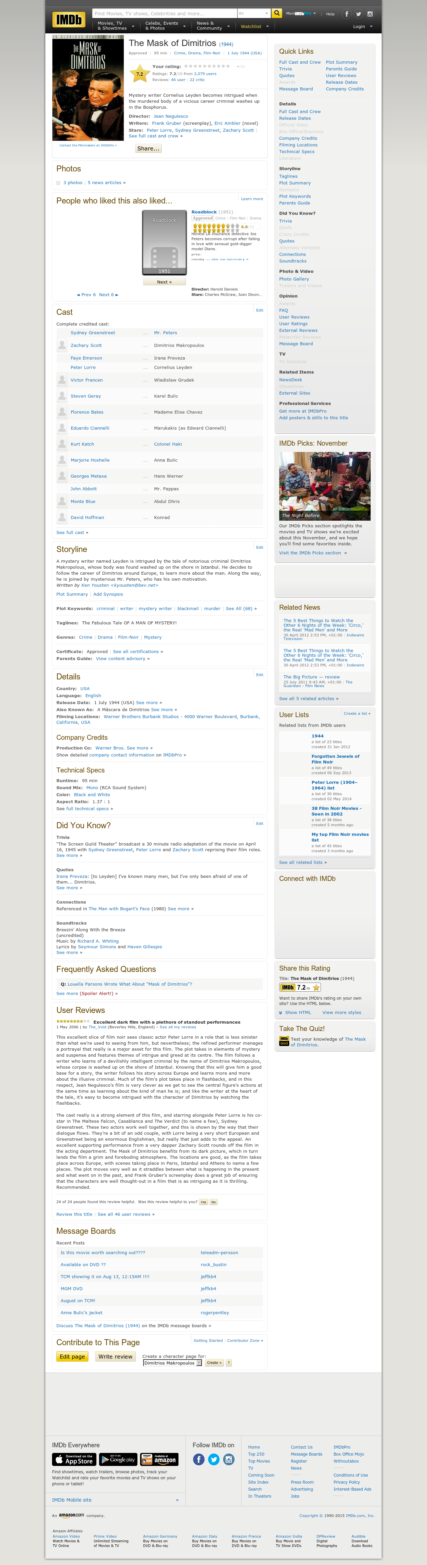Screen dimensions: 427x1565
Task: Expand Show HTML for rating widget
Action: click(x=295, y=1012)
